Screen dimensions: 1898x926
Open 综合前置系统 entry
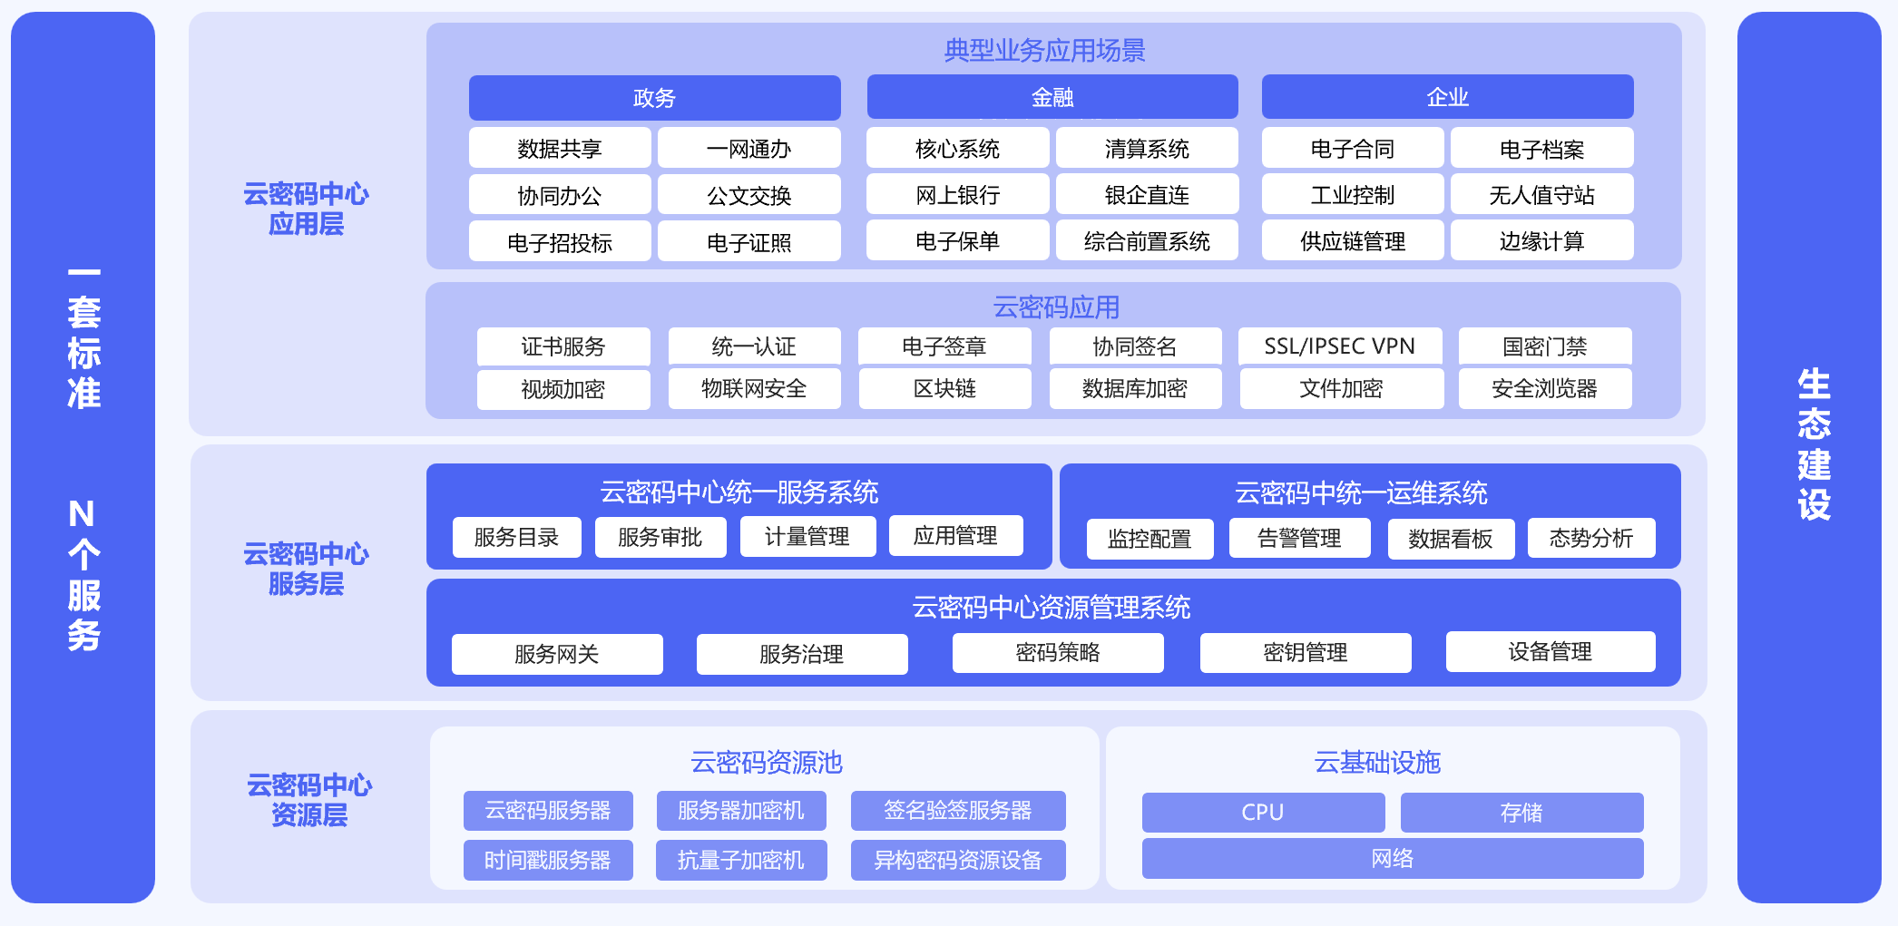[x=1147, y=241]
